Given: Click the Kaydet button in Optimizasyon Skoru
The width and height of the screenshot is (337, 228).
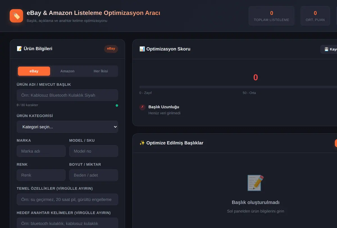Looking at the screenshot, I should [329, 49].
